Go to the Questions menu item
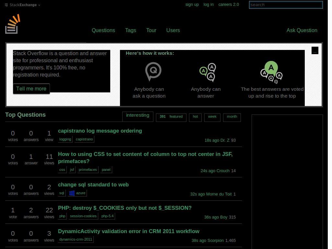 [103, 30]
